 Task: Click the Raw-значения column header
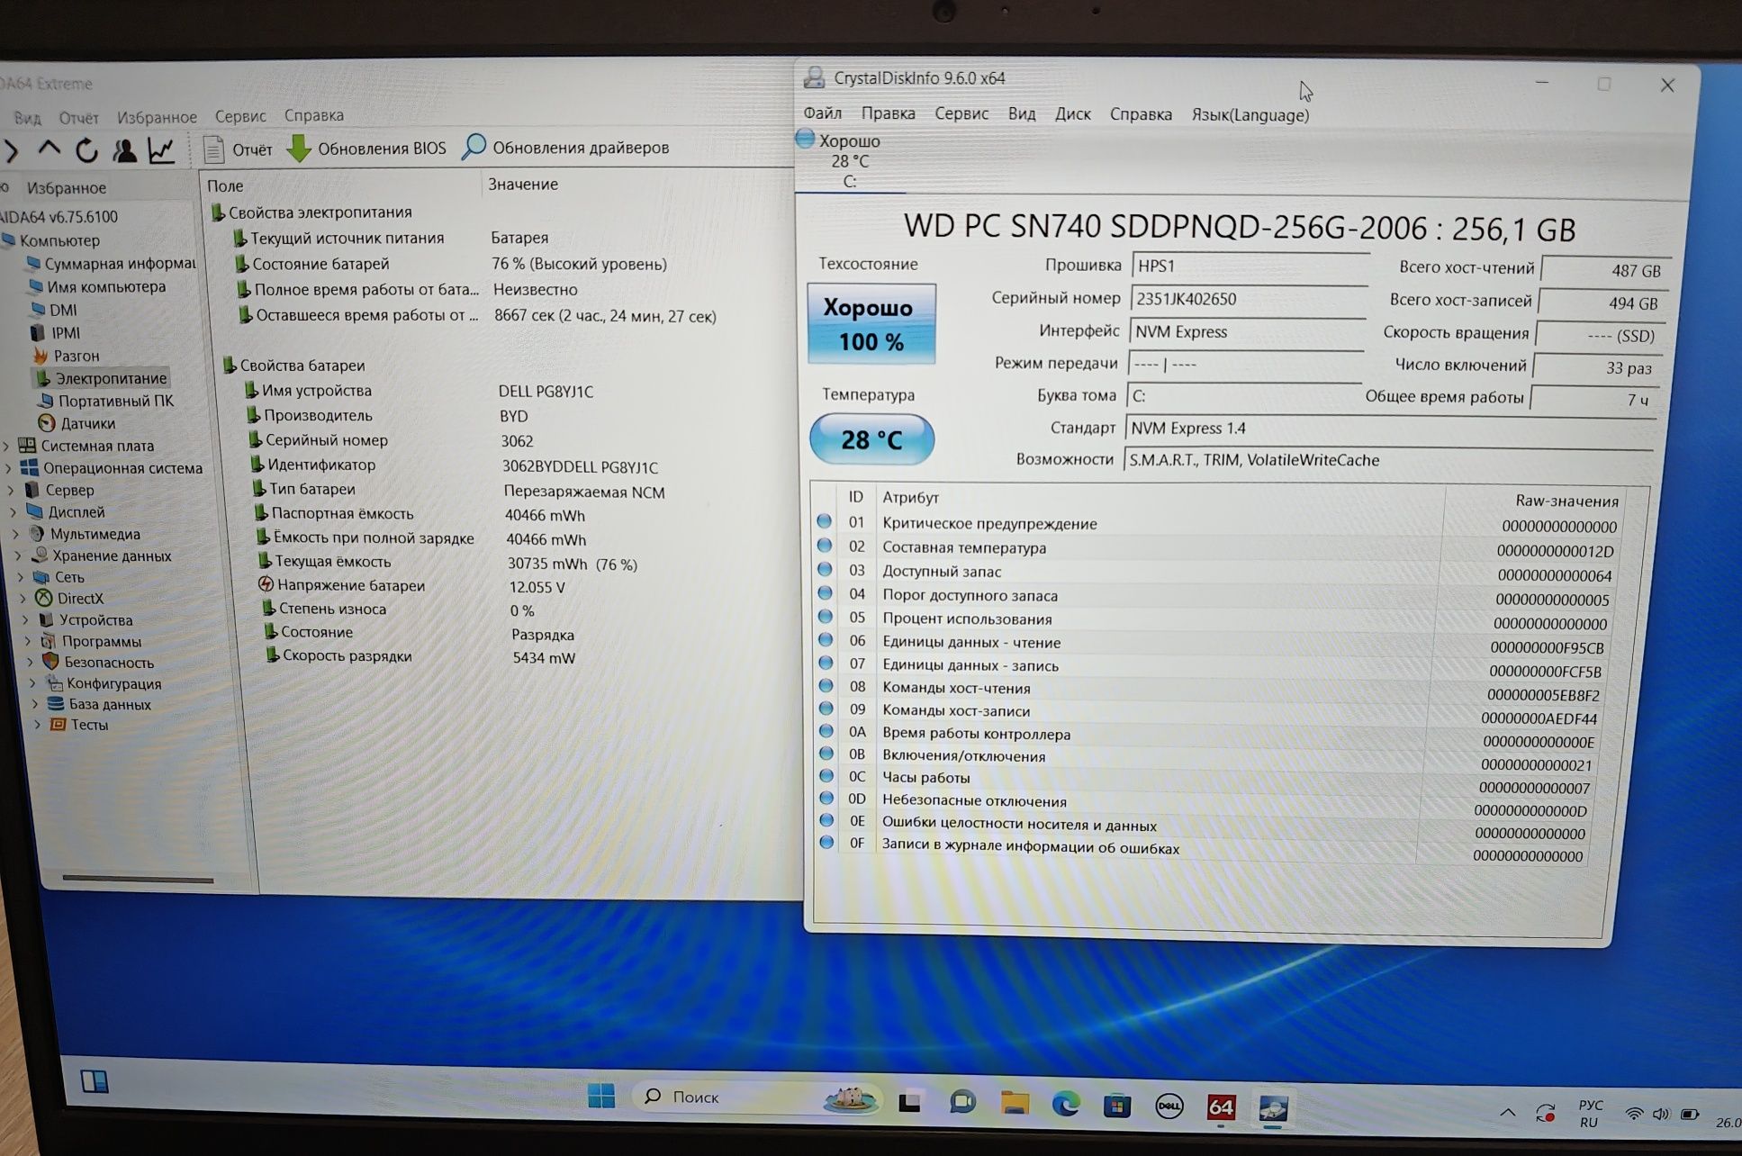click(1566, 501)
